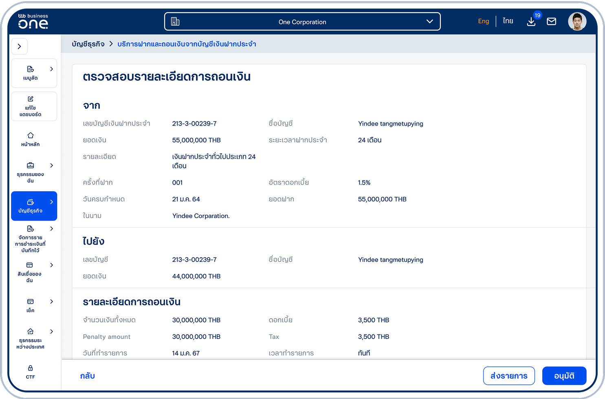605x399 pixels.
Task: Open the CTF lock menu item
Action: pyautogui.click(x=30, y=372)
